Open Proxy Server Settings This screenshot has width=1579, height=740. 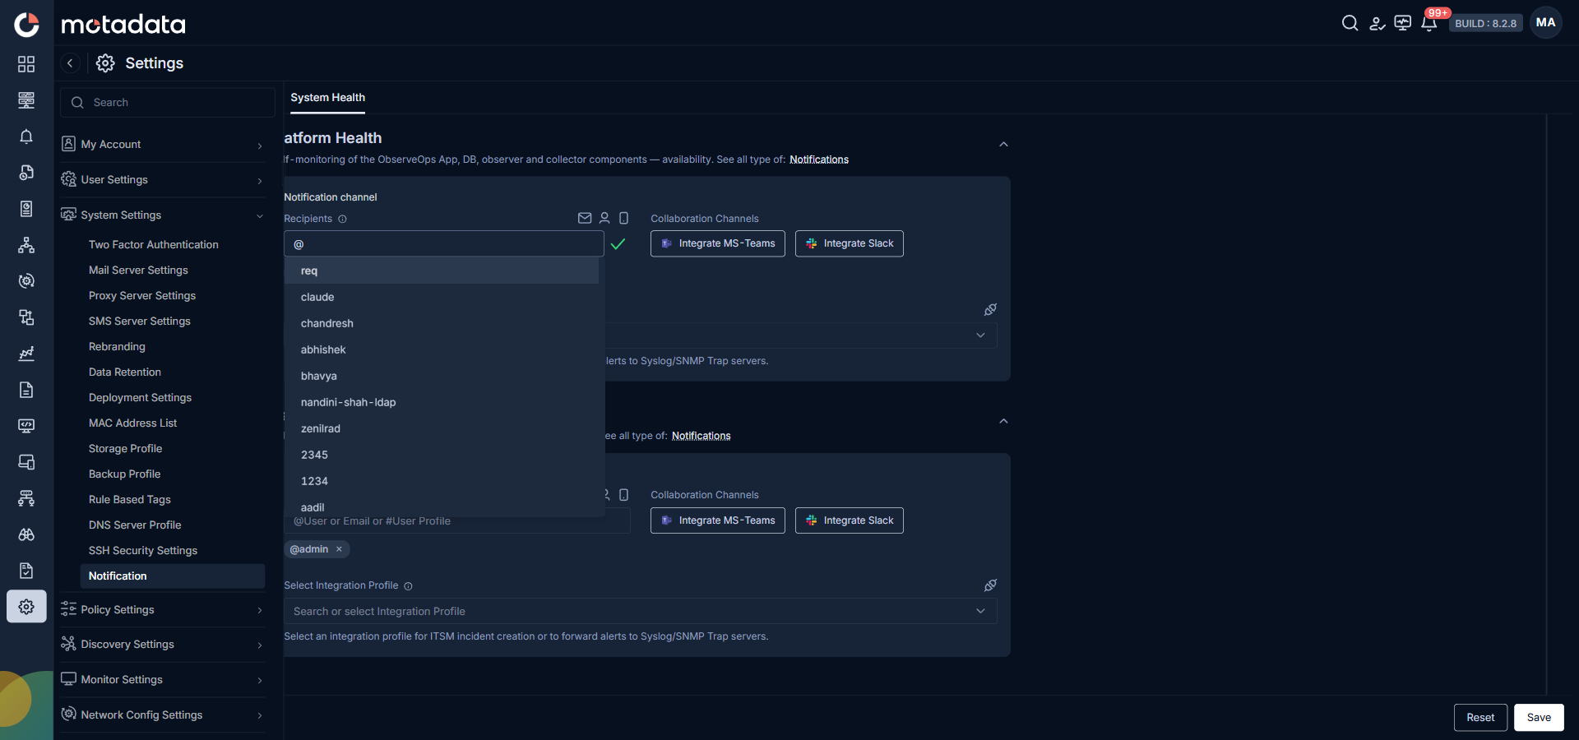point(142,295)
